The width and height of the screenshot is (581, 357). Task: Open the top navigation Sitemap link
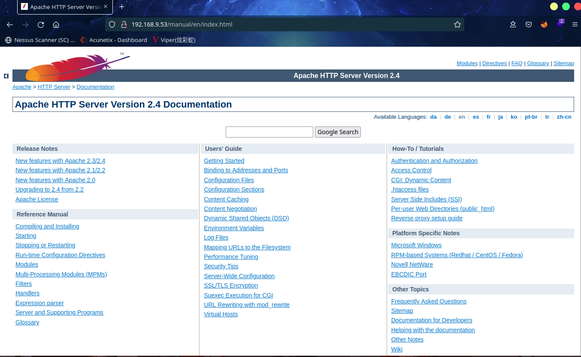564,63
